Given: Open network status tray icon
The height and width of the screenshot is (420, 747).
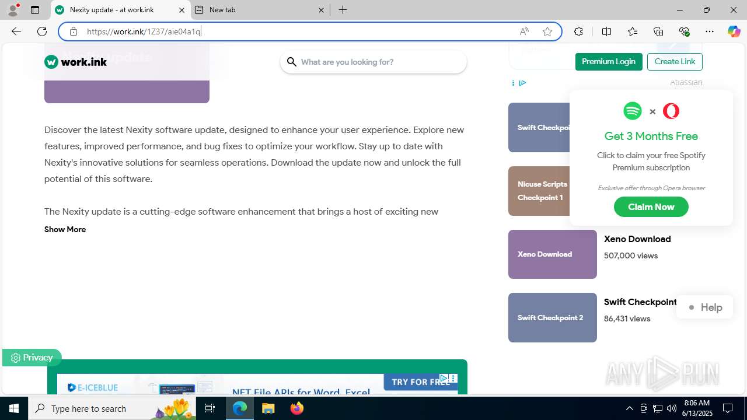Looking at the screenshot, I should pyautogui.click(x=658, y=408).
